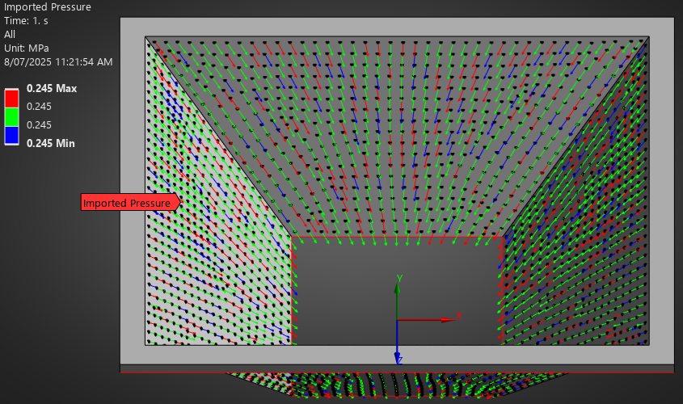The width and height of the screenshot is (683, 404).
Task: Click the 0.245 Min legend value
Action: click(x=51, y=143)
